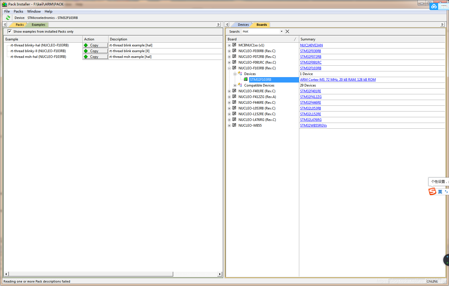This screenshot has width=449, height=286.
Task: Click left arrow beside the Packs tab
Action: point(5,25)
